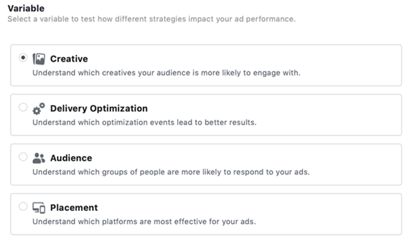Select the Creative radio button

tap(23, 58)
